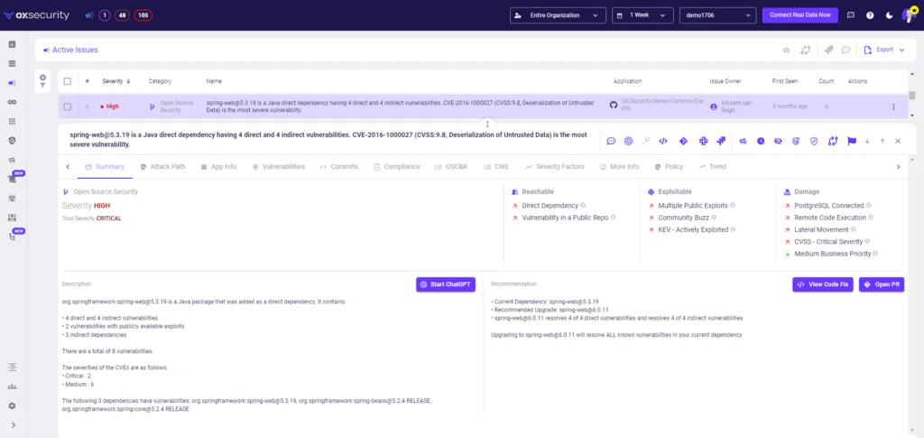Switch to Compliance tab

pyautogui.click(x=397, y=167)
